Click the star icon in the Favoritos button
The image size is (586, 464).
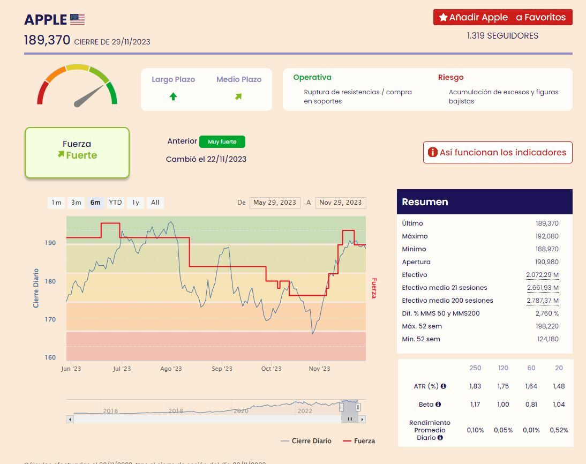point(443,18)
